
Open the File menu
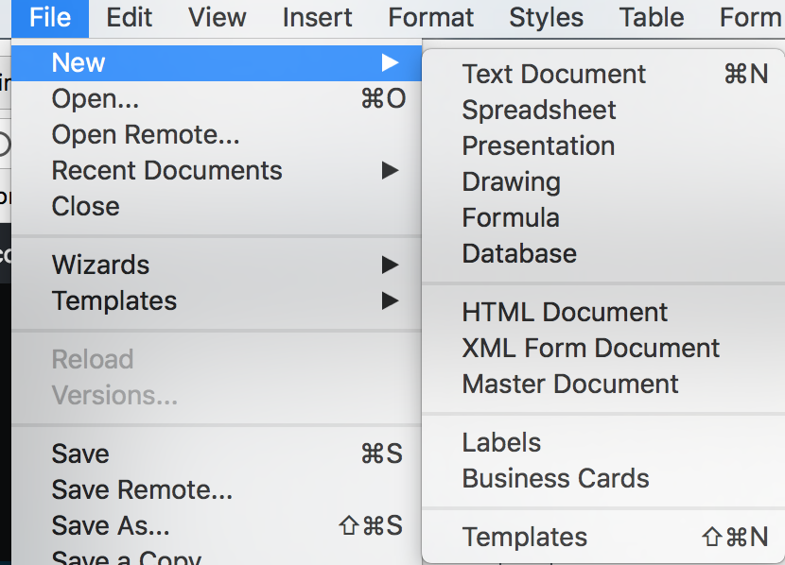coord(50,18)
